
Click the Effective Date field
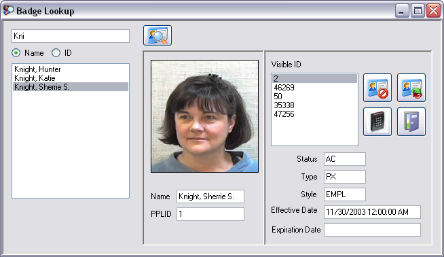pyautogui.click(x=372, y=212)
